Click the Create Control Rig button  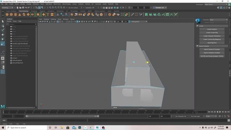tap(212, 32)
